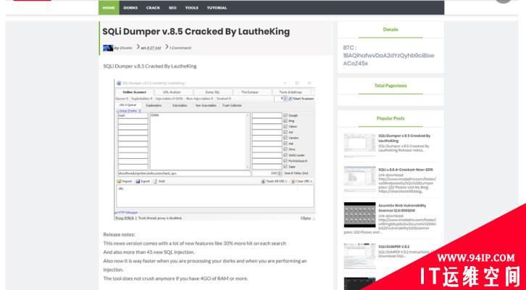526x290 pixels.
Task: Toggle the Yandex search engine checkbox
Action: [x=285, y=138]
